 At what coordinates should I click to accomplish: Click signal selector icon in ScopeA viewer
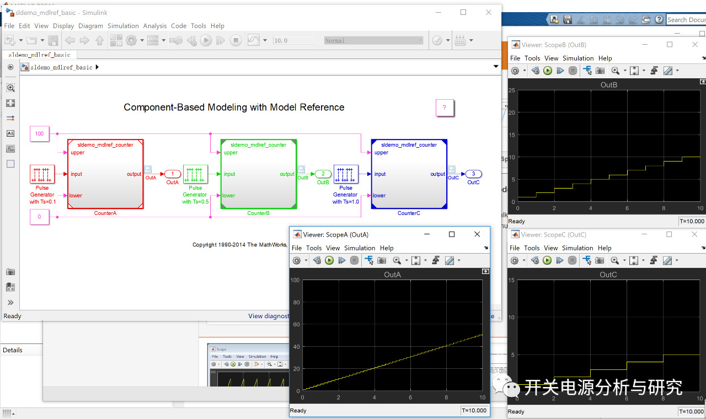pyautogui.click(x=369, y=260)
